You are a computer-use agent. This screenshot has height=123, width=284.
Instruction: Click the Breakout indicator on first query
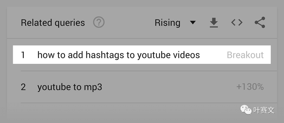click(245, 55)
